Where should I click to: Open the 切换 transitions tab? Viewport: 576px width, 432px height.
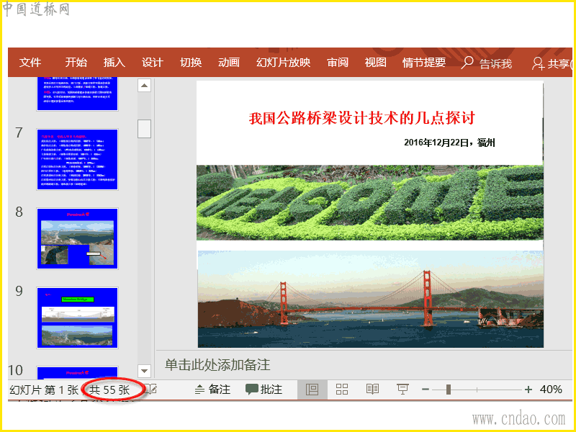(x=191, y=63)
